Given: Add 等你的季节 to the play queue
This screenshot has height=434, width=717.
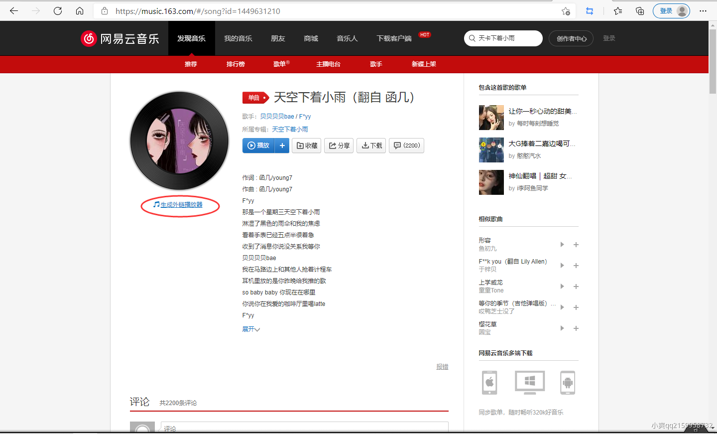Looking at the screenshot, I should click(576, 307).
